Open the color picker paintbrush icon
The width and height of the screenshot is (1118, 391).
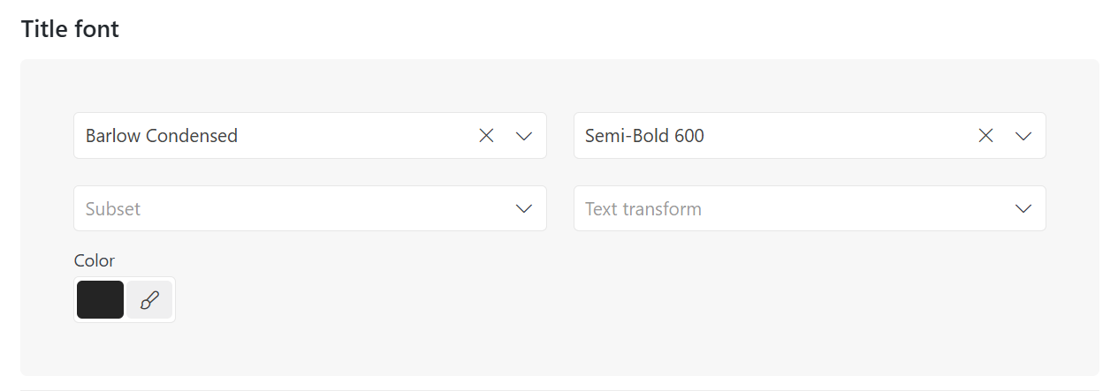(149, 300)
